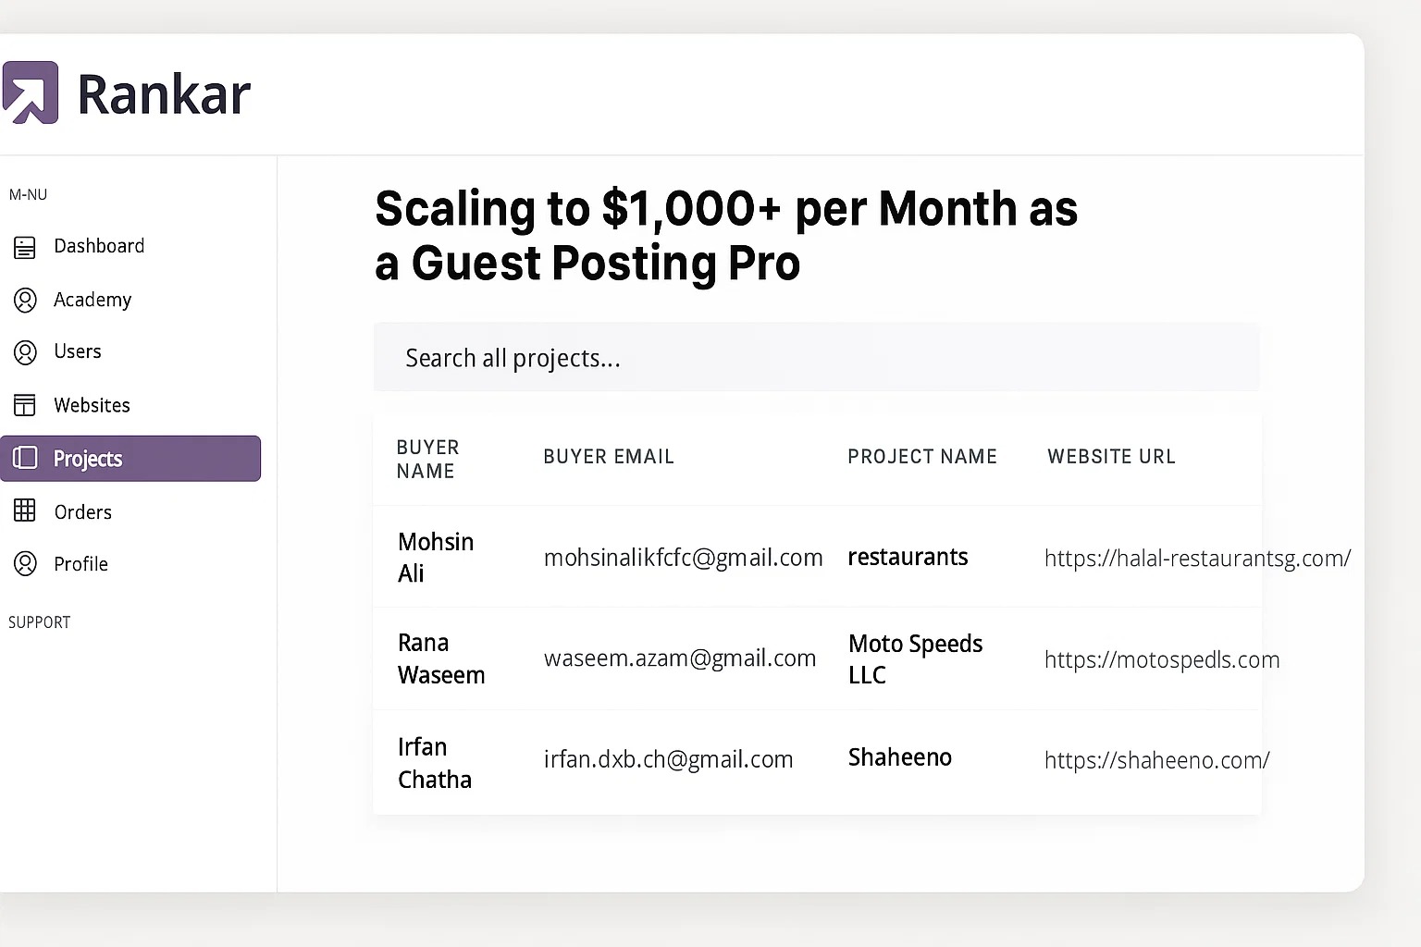Open the halal-restaurantsg.com website link
The image size is (1421, 947).
[x=1197, y=559]
